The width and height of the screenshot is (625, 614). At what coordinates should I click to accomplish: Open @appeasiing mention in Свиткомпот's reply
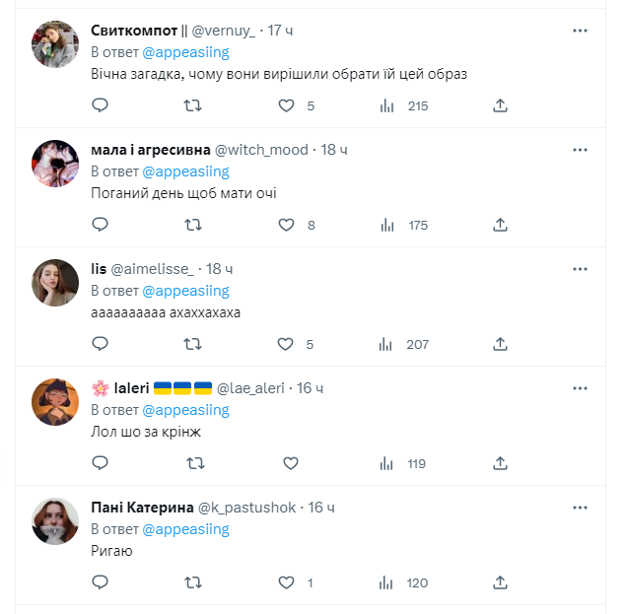pyautogui.click(x=185, y=51)
